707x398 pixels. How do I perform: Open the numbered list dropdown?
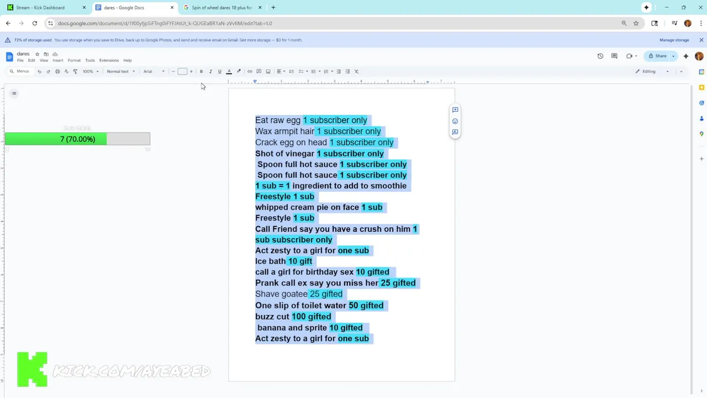tap(327, 71)
